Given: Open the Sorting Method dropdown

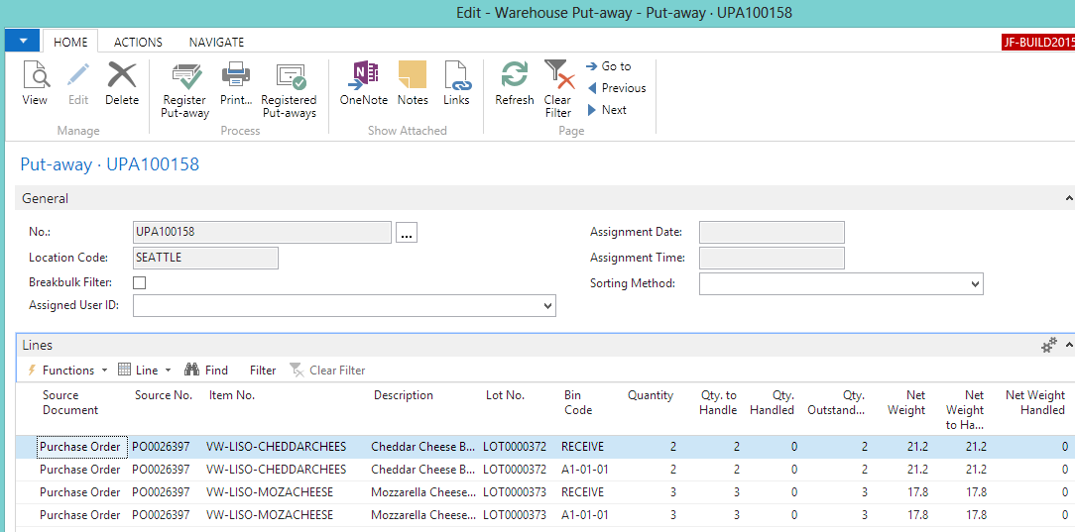Looking at the screenshot, I should 975,284.
